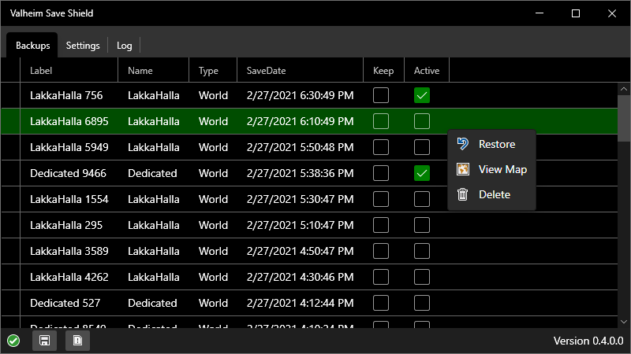Click the scrollbar down arrow
The image size is (631, 354).
point(624,322)
